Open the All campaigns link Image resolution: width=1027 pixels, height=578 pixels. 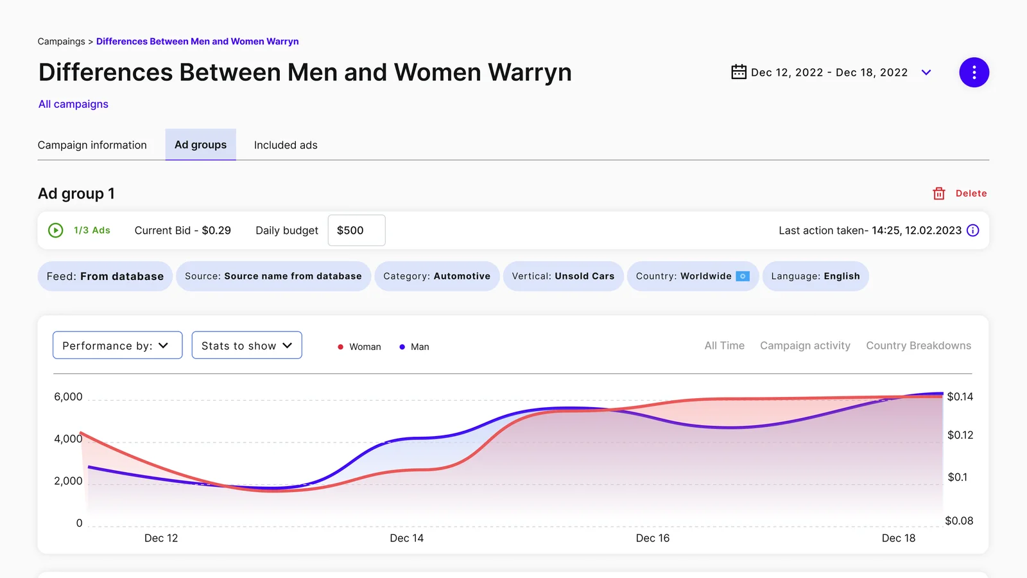[73, 104]
